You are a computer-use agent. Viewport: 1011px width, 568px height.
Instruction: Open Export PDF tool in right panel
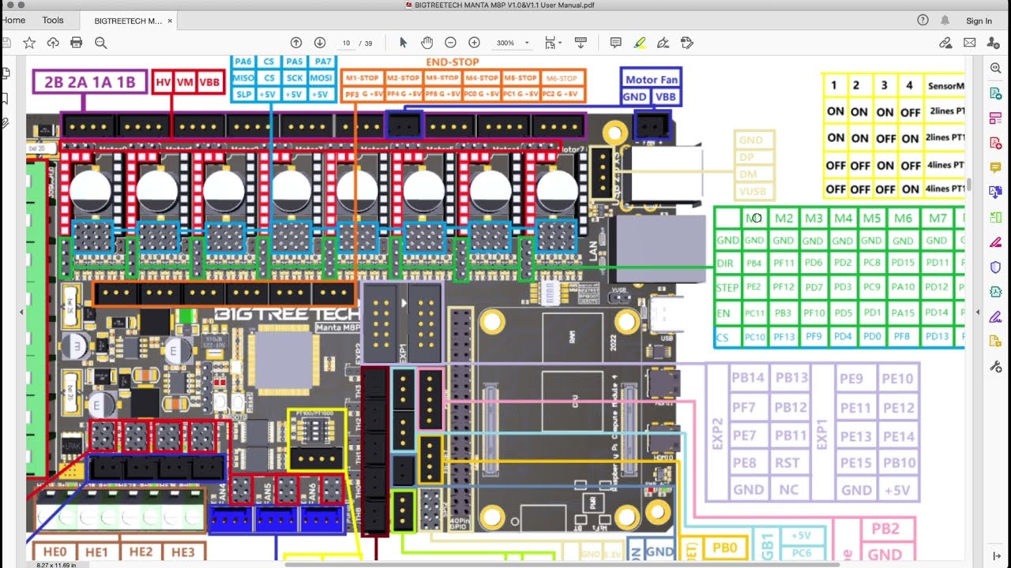pyautogui.click(x=996, y=93)
